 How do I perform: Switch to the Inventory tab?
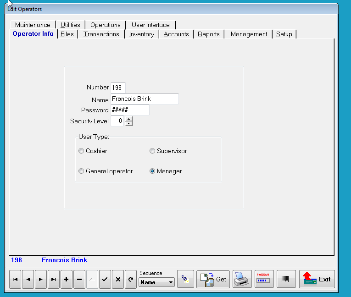(x=141, y=34)
